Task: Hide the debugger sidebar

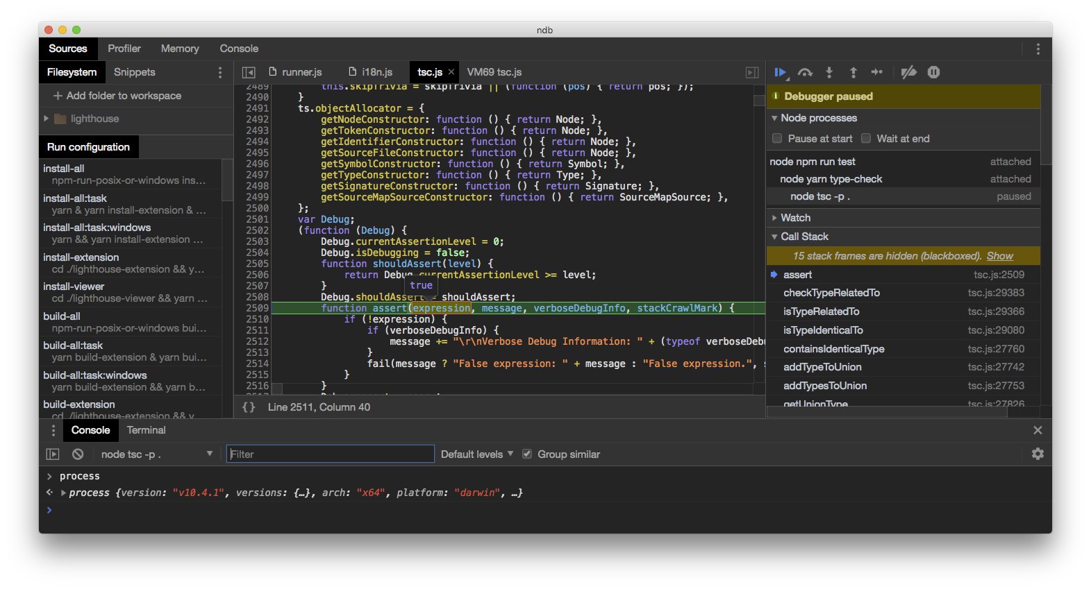Action: (x=752, y=72)
